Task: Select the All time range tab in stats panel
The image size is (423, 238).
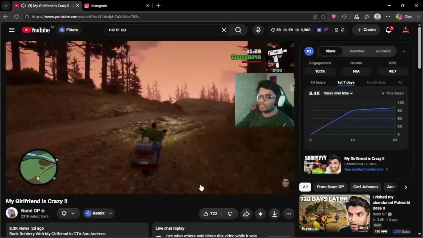Action: point(400,82)
